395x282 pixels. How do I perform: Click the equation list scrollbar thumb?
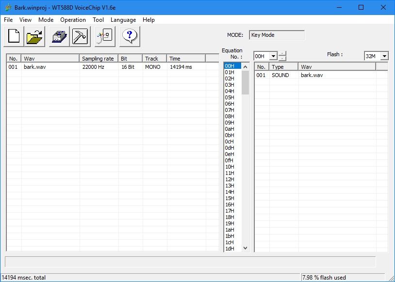[245, 82]
